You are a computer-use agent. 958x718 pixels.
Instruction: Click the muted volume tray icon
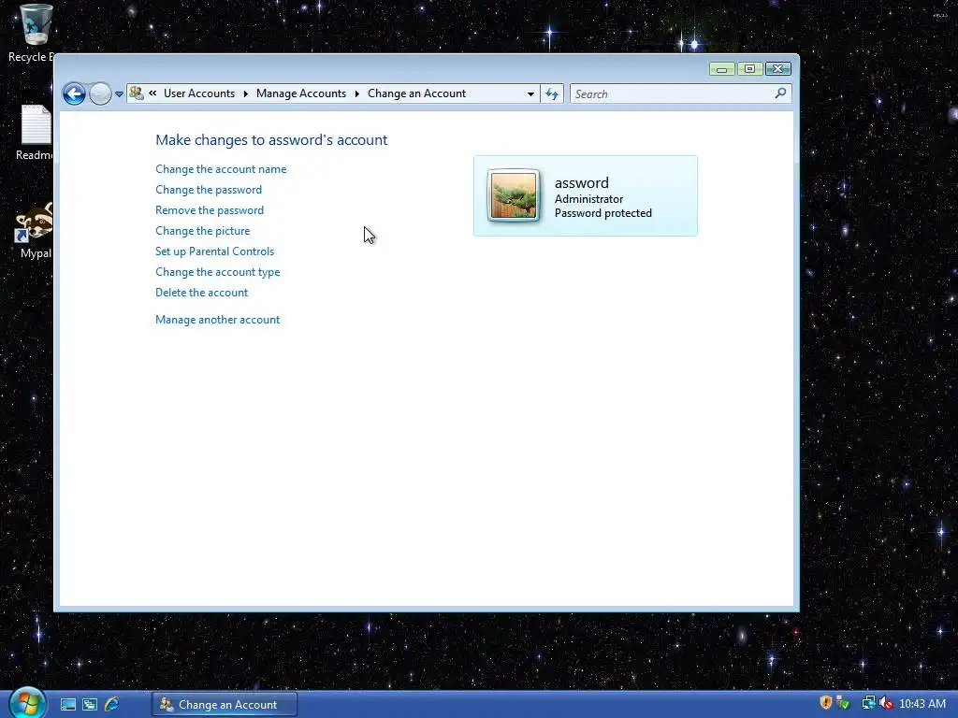pos(885,703)
